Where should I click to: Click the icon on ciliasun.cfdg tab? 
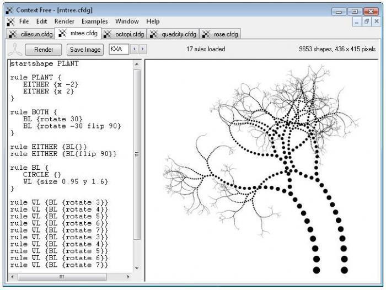tap(13, 34)
